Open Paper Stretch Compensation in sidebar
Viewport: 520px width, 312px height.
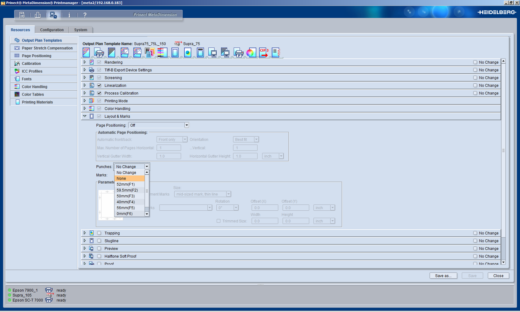coord(44,48)
